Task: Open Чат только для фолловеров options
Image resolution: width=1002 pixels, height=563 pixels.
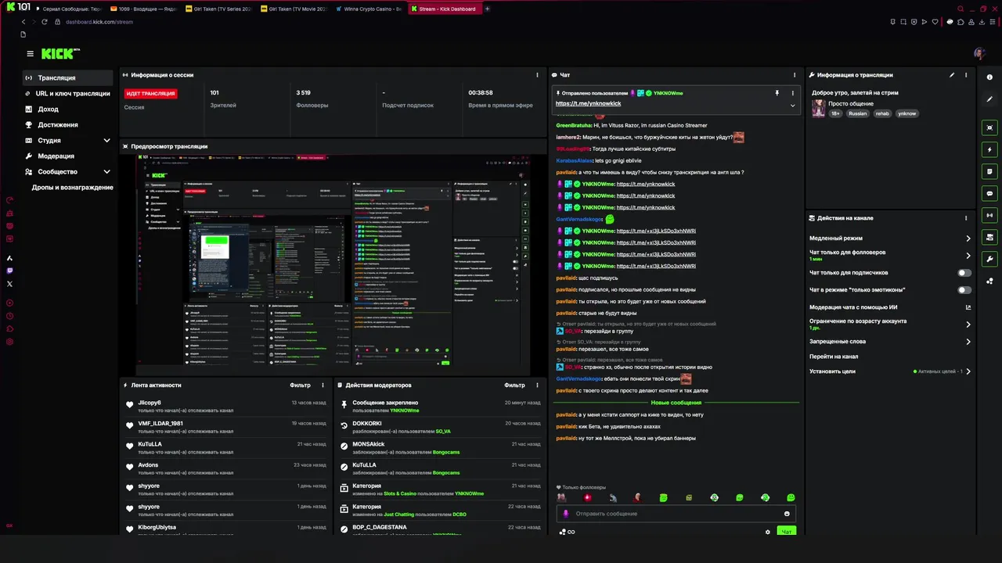Action: point(890,255)
